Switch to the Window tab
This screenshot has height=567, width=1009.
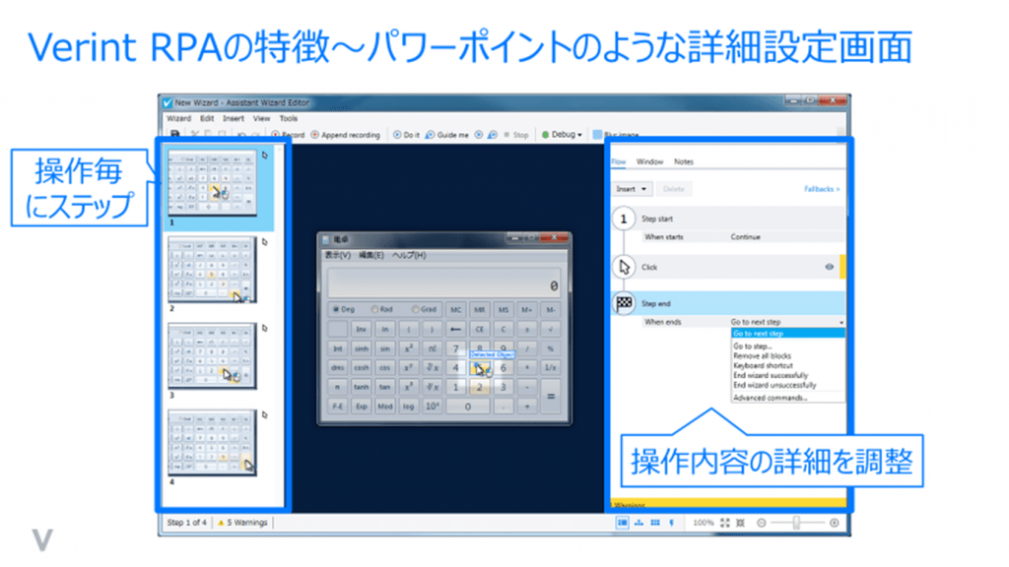tap(650, 161)
